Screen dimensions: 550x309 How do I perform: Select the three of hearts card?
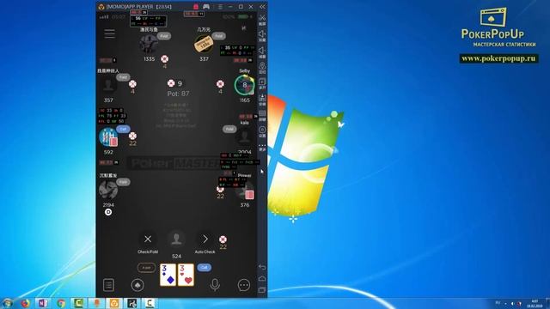tap(186, 275)
